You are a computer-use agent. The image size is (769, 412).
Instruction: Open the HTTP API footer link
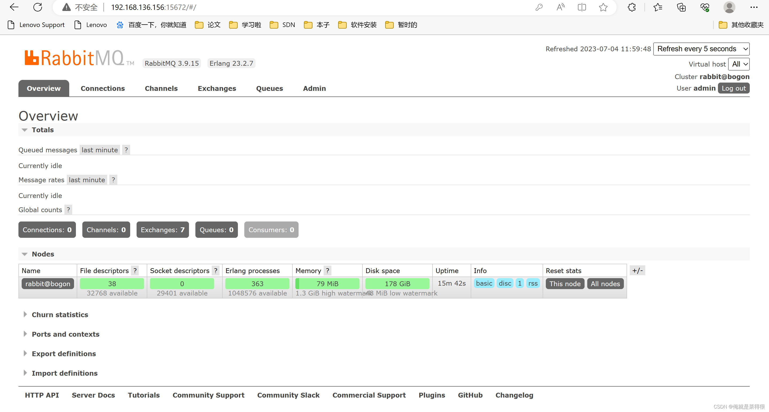pyautogui.click(x=42, y=395)
